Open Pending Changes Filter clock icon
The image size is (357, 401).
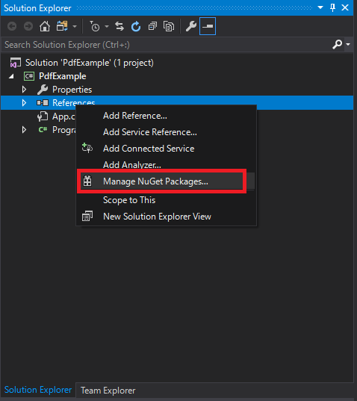(95, 26)
